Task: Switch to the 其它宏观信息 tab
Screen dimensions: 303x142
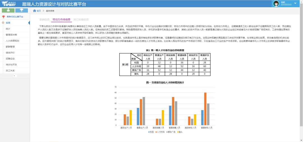Action: (81, 20)
